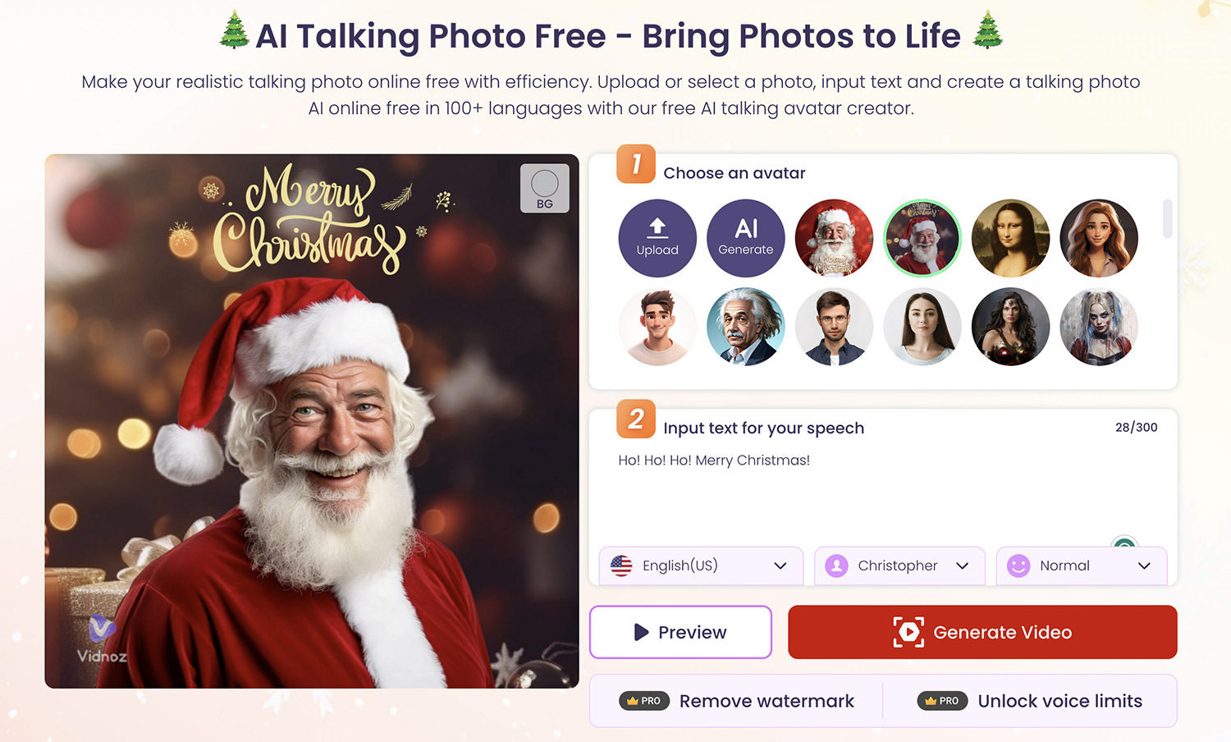This screenshot has height=742, width=1231.
Task: Toggle the BG background button on photo
Action: 545,189
